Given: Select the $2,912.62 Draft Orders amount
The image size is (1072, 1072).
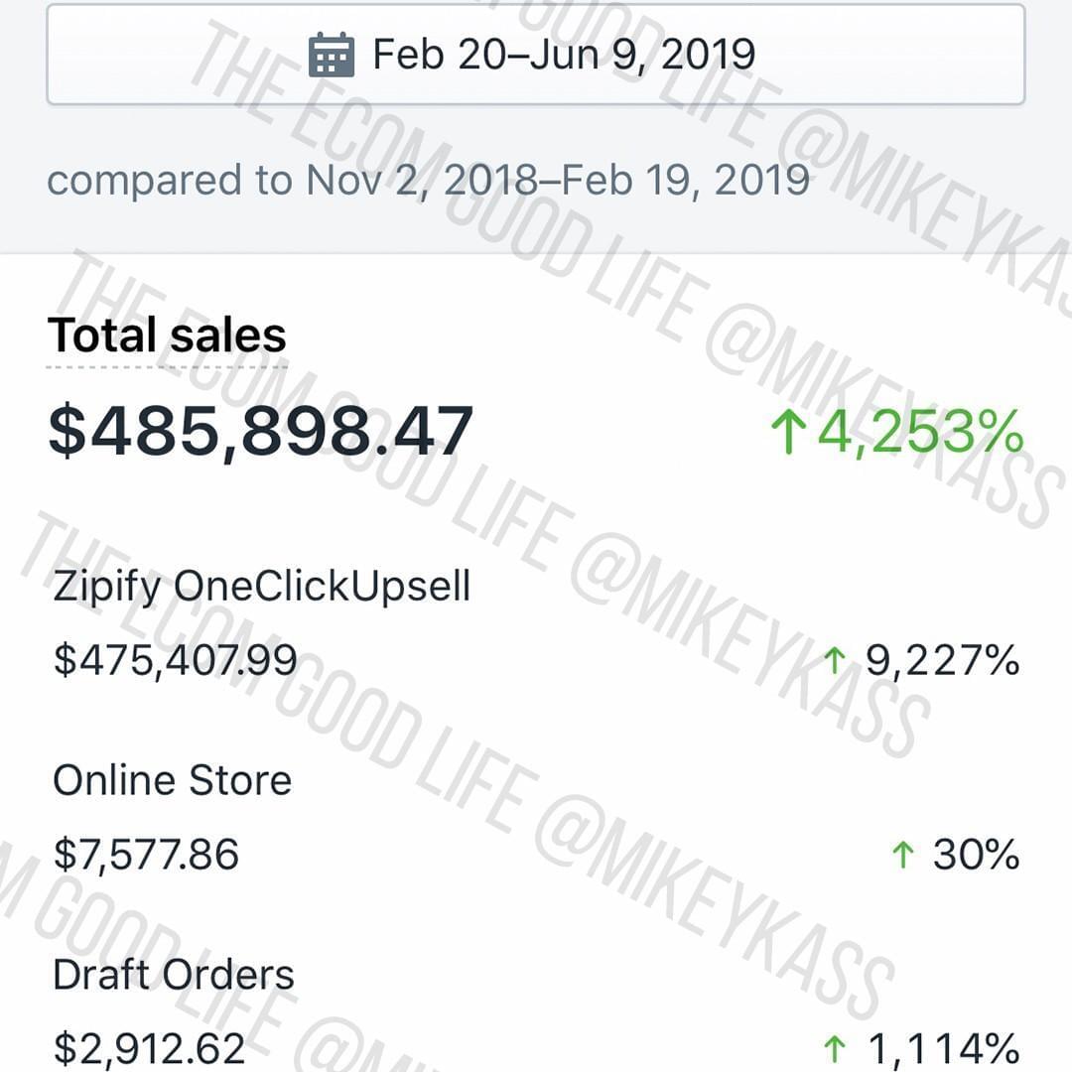Looking at the screenshot, I should click(x=149, y=1049).
